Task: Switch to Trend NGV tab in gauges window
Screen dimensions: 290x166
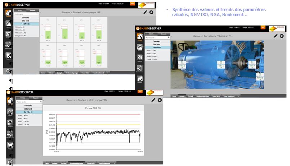Action: coord(85,73)
